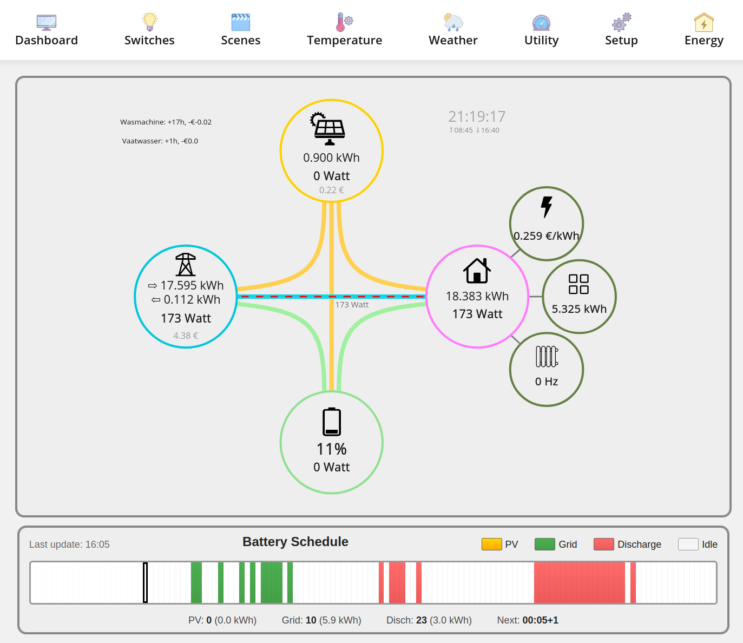Image resolution: width=743 pixels, height=643 pixels.
Task: Switch to the Temperature page
Action: pyautogui.click(x=344, y=31)
